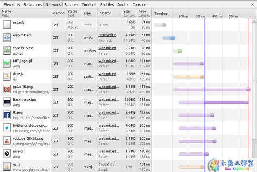Select the mit.edu request name

coord(19,22)
